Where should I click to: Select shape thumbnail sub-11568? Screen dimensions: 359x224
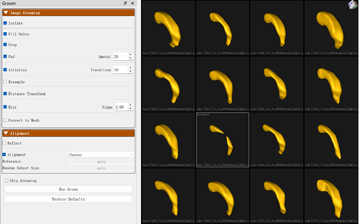(169, 196)
